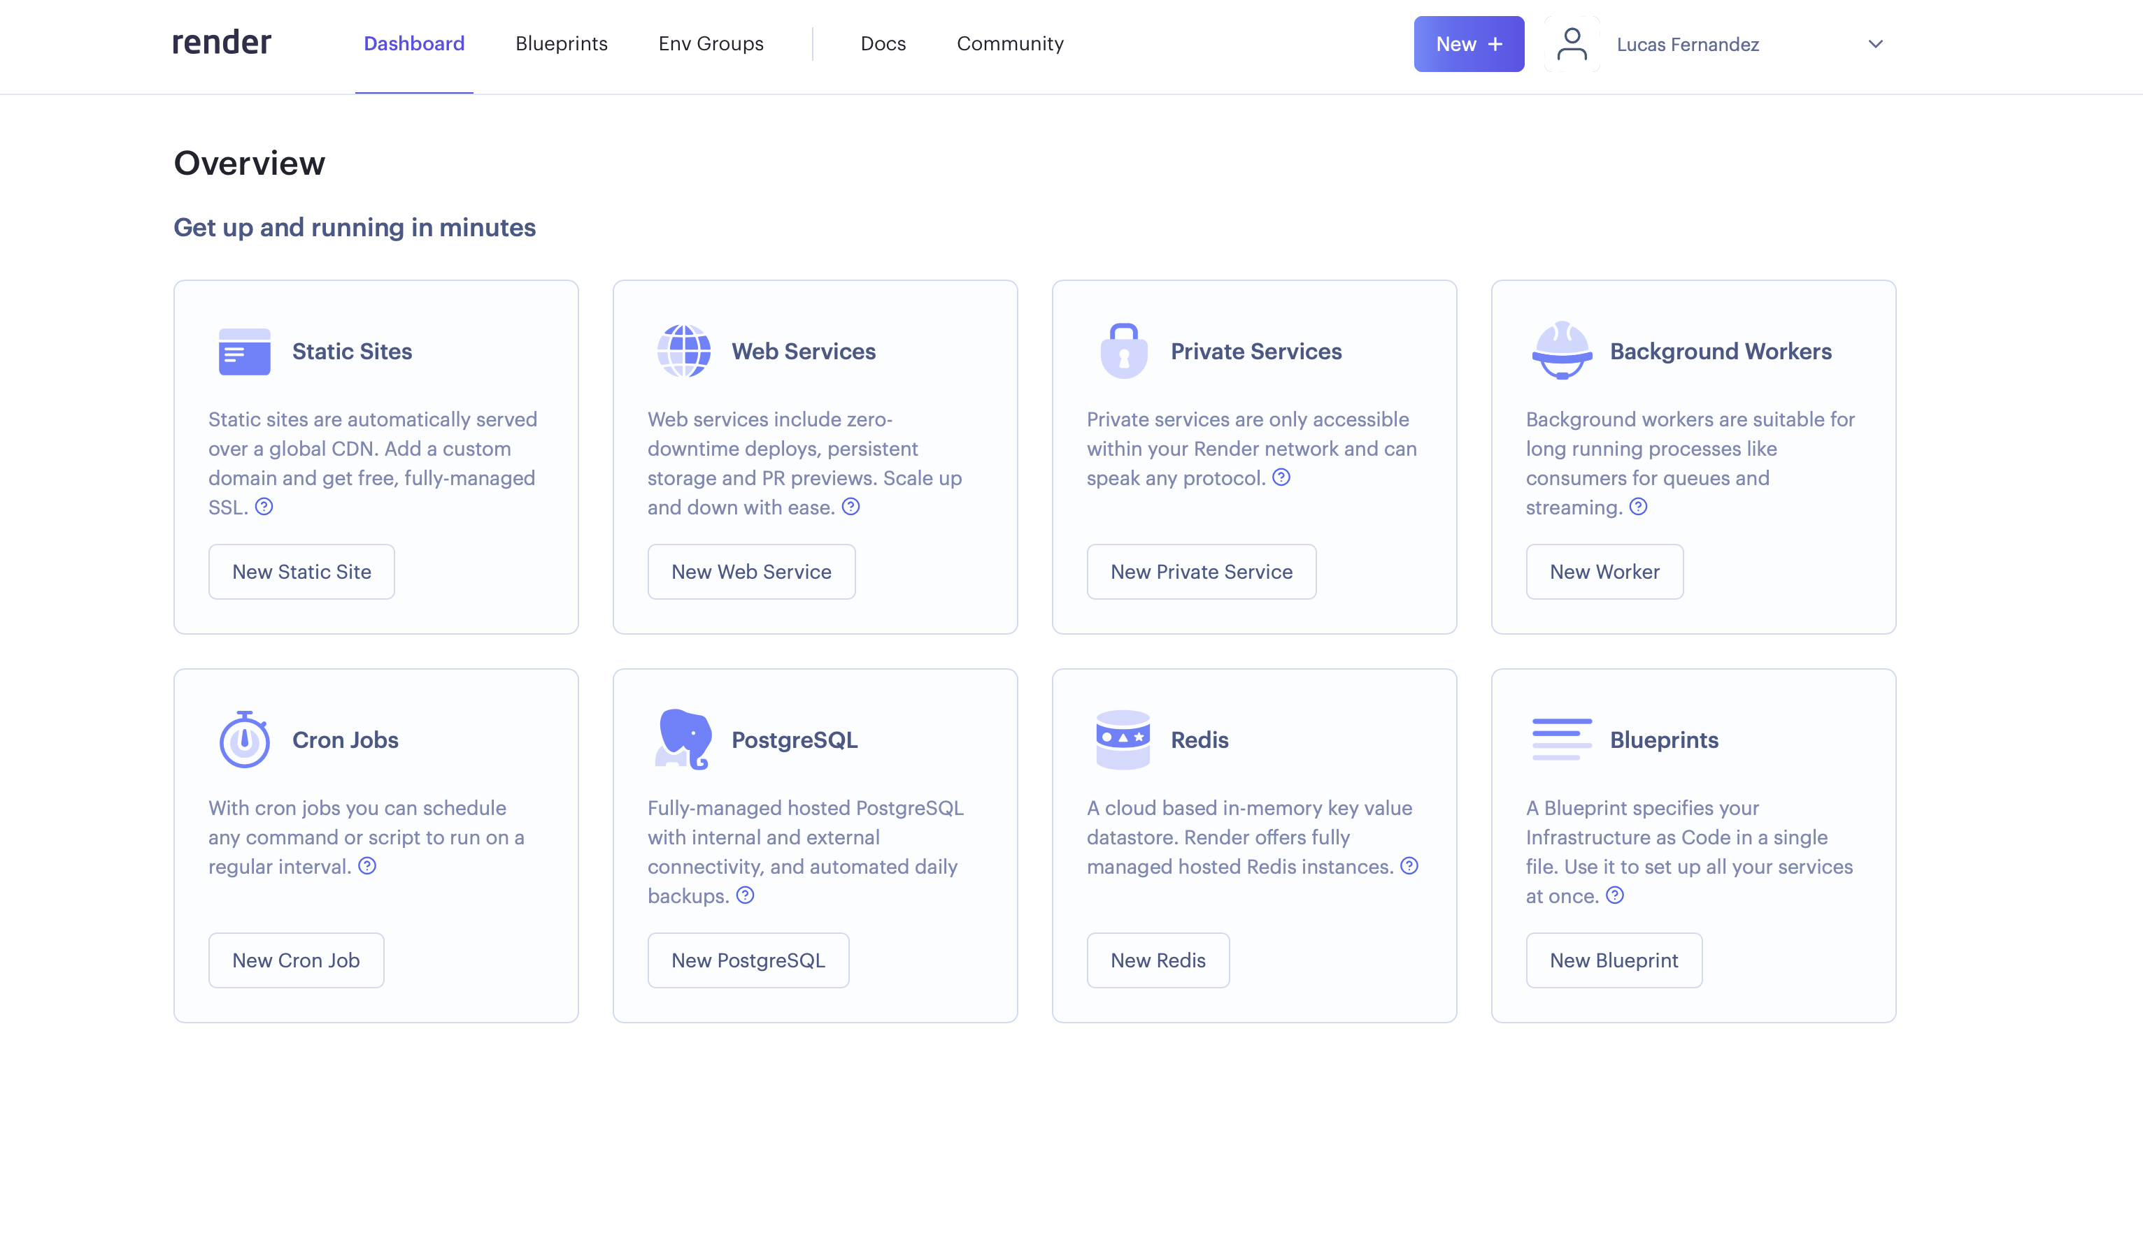
Task: Click the Cron Jobs stopwatch icon
Action: [x=244, y=740]
